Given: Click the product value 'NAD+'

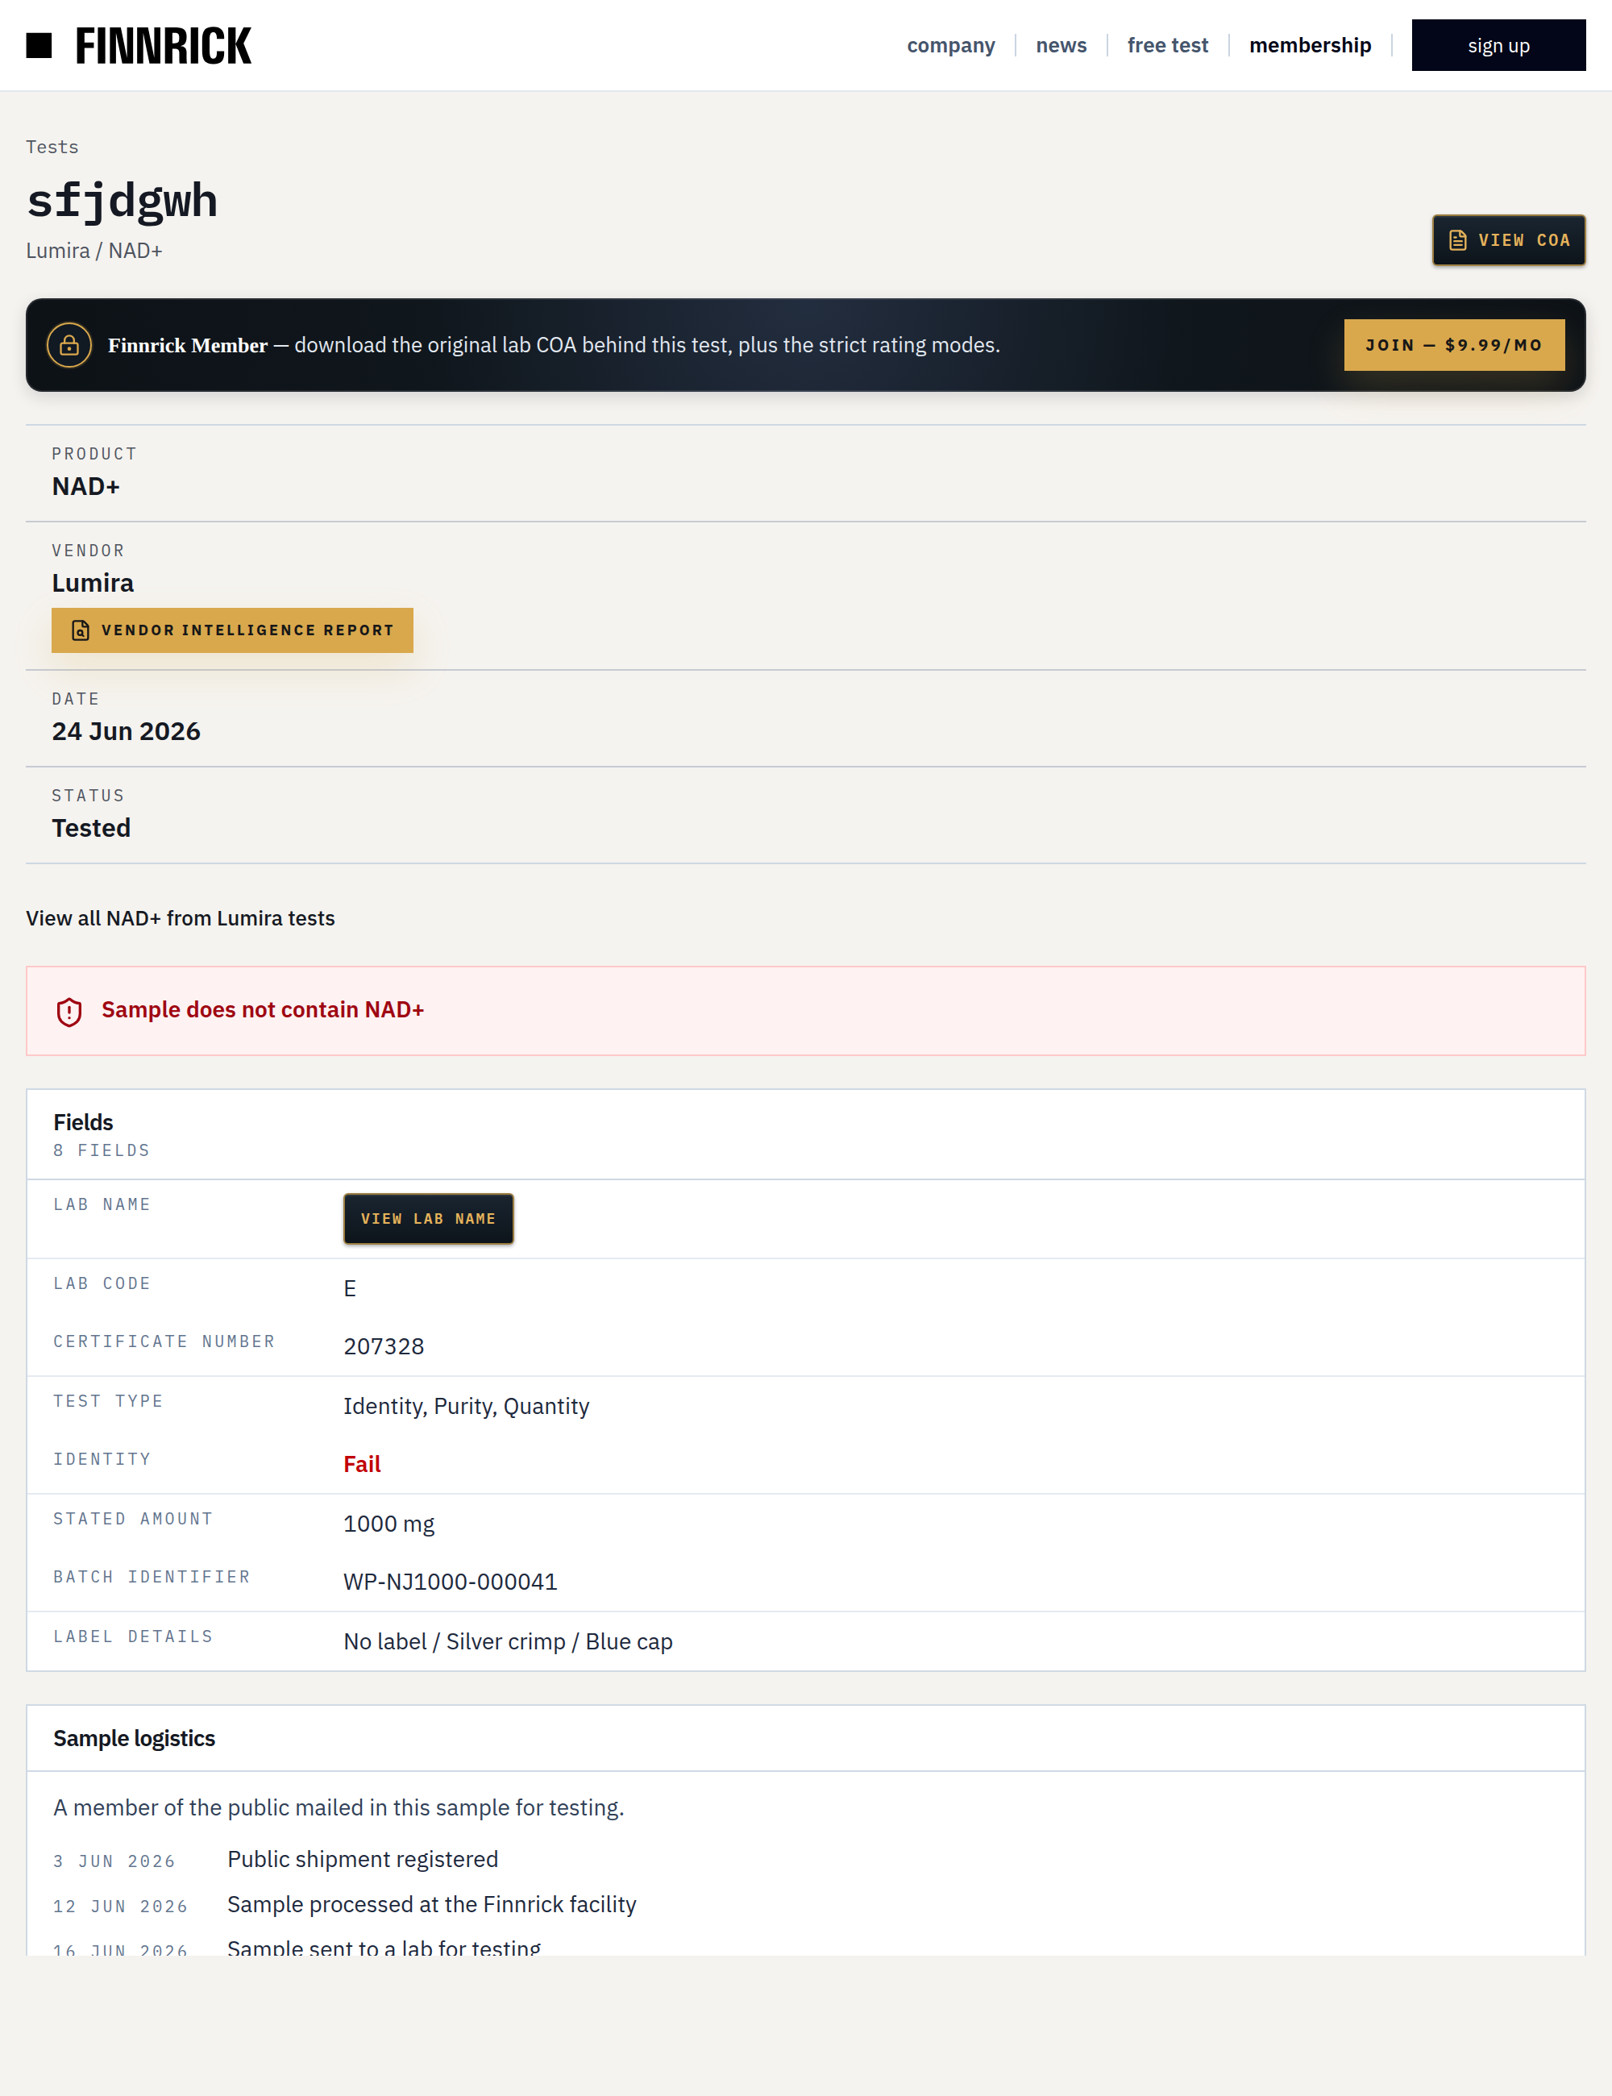Looking at the screenshot, I should (85, 487).
